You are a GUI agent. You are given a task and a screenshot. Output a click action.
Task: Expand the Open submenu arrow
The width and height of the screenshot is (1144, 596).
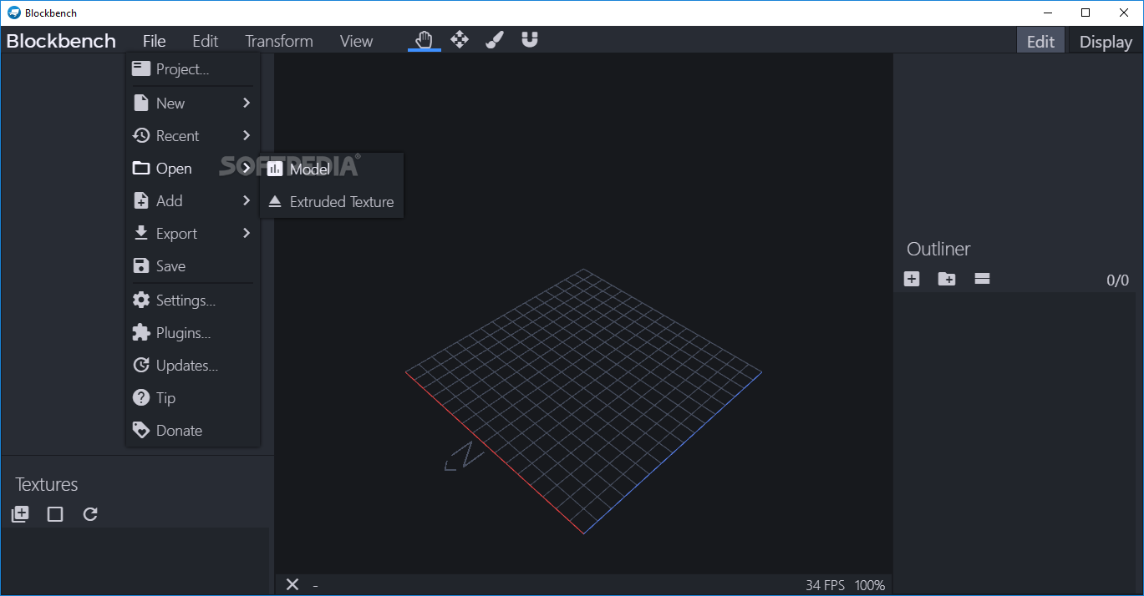pos(247,168)
